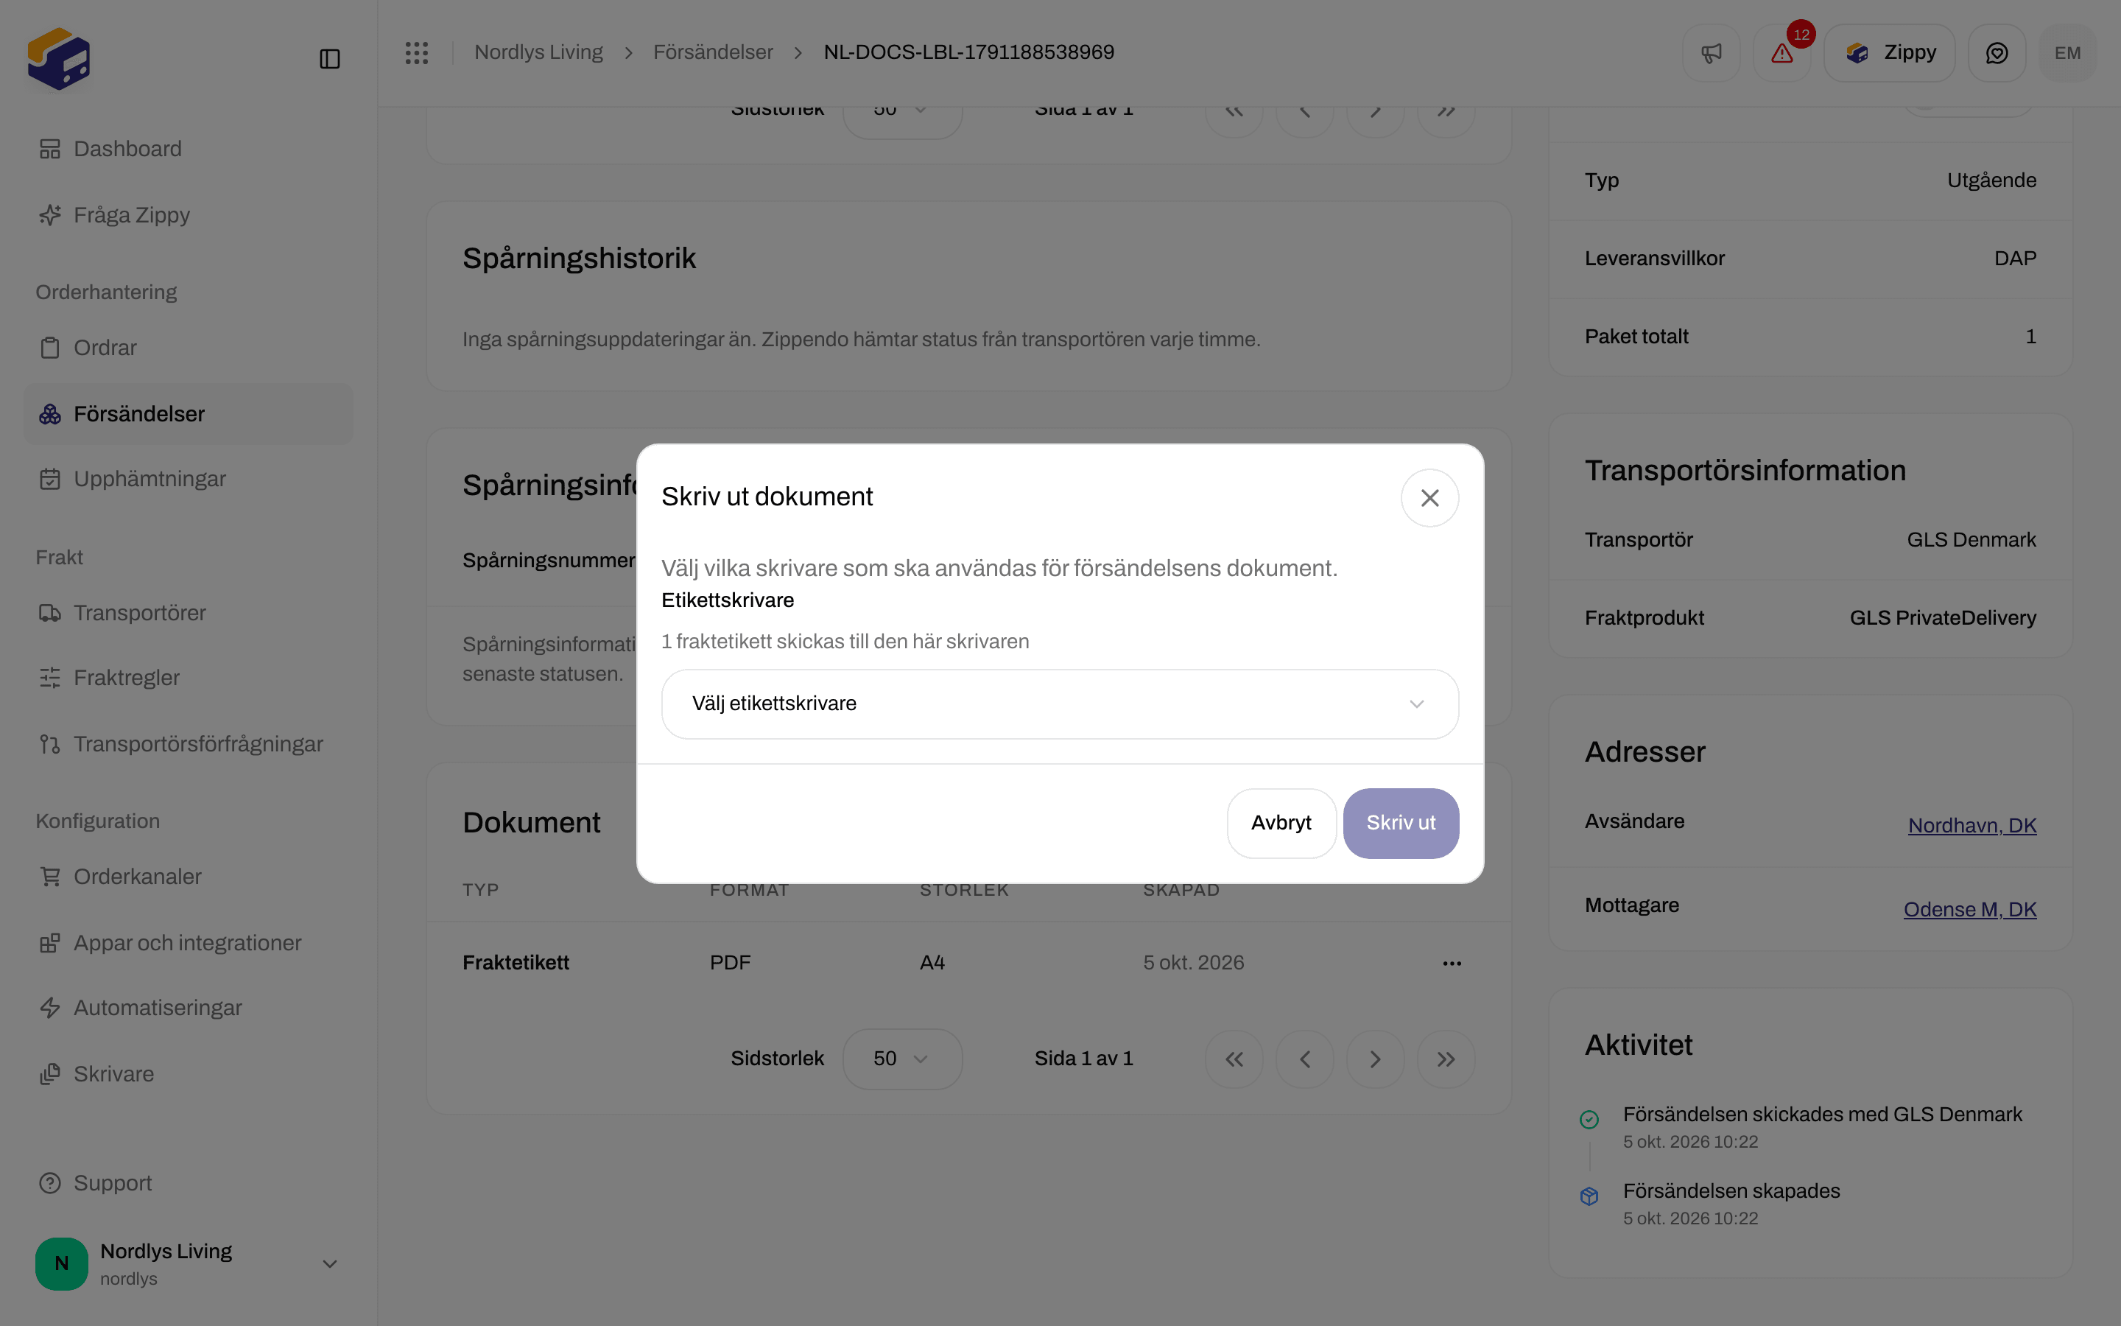Click the Skriv ut button
The height and width of the screenshot is (1326, 2121).
[x=1401, y=823]
